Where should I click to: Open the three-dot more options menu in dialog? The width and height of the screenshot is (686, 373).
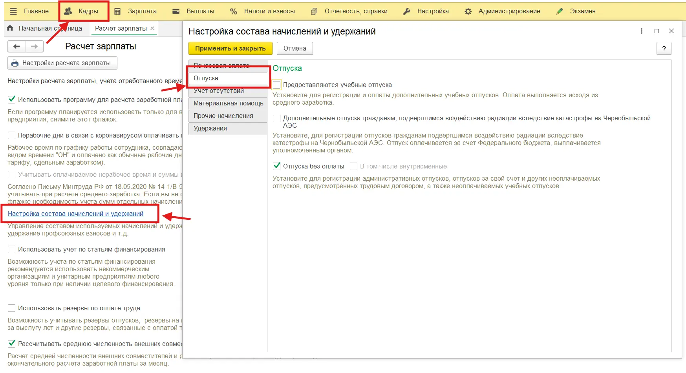pos(642,31)
